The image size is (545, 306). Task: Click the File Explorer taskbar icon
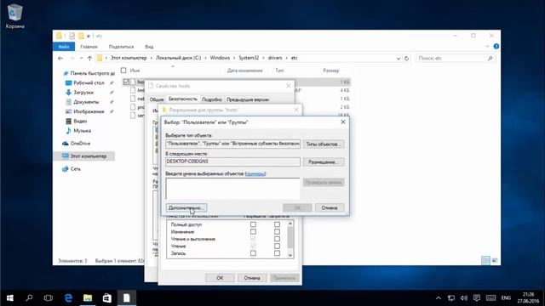(88, 298)
